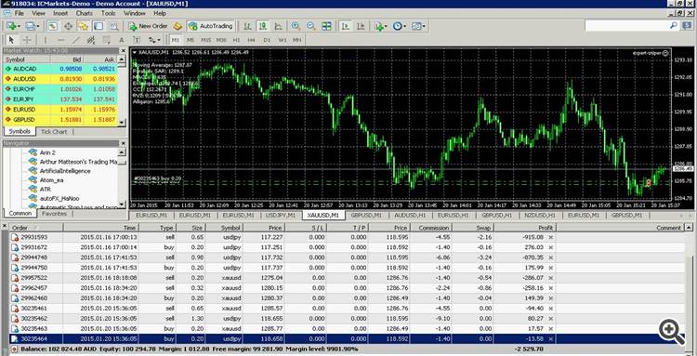Image resolution: width=697 pixels, height=356 pixels.
Task: Select Atom_ea expert in Navigator
Action: pyautogui.click(x=51, y=180)
